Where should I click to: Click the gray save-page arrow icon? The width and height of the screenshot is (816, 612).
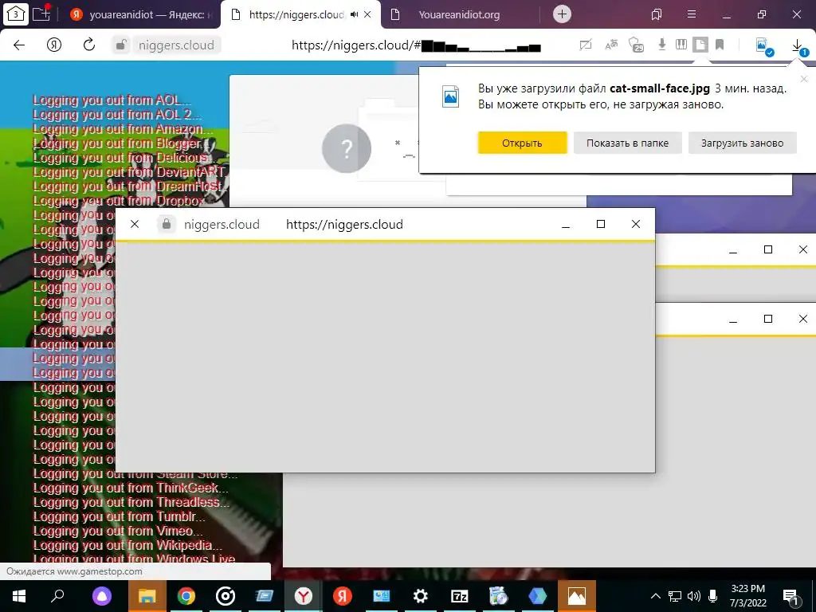[x=662, y=45]
